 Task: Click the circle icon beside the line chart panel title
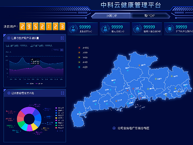point(9,38)
